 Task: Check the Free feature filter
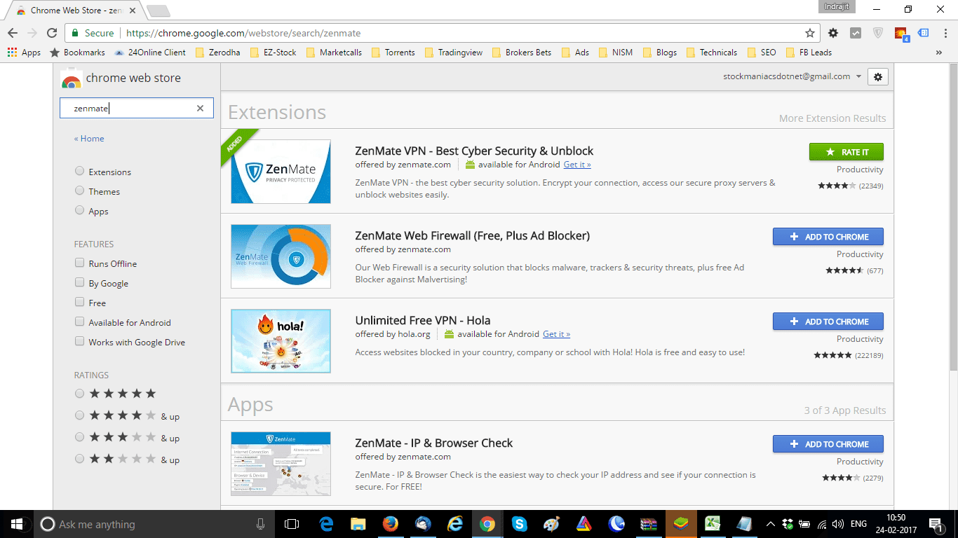tap(80, 302)
